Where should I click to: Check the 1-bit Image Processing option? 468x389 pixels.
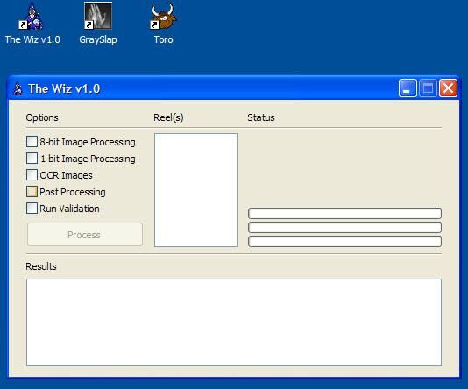coord(32,159)
